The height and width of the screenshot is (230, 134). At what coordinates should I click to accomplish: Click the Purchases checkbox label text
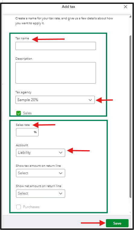click(x=31, y=207)
